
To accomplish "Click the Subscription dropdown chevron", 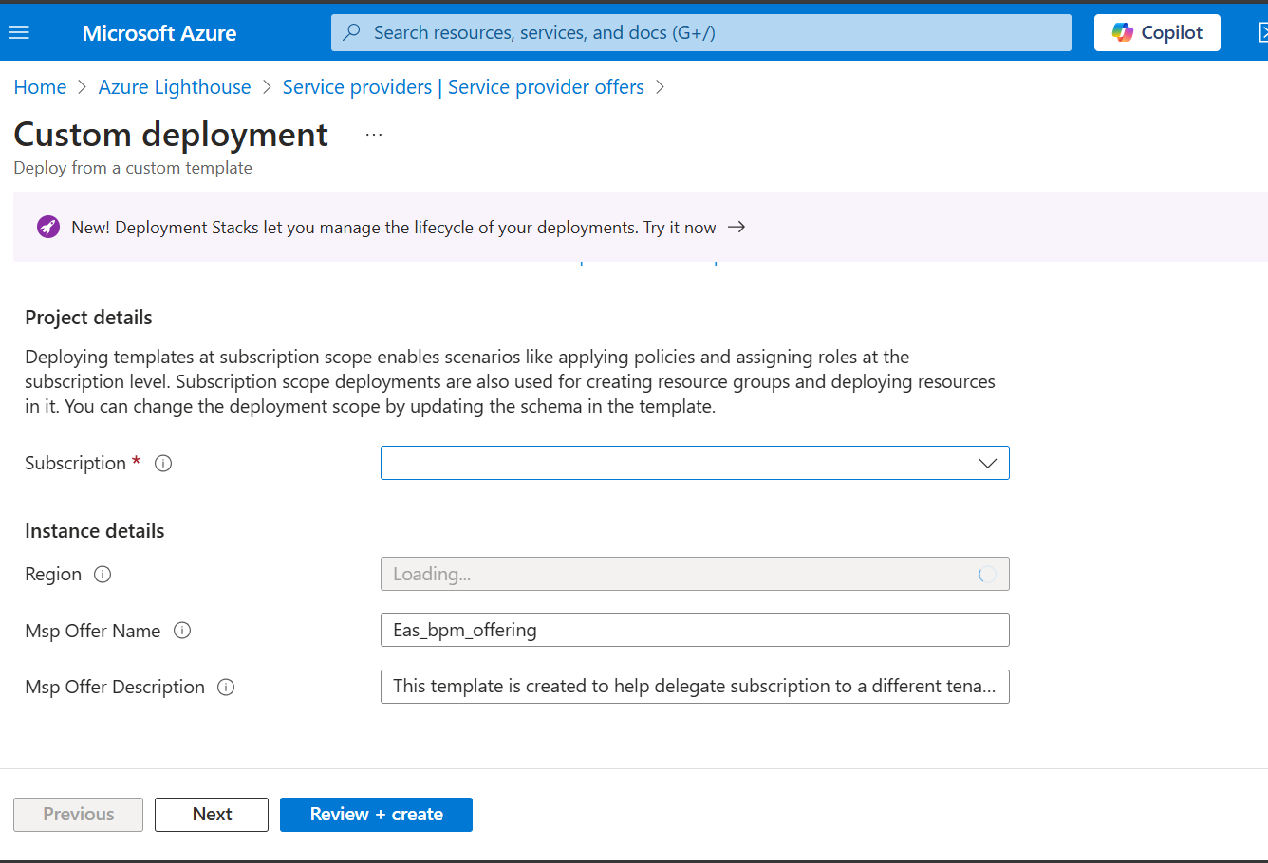I will coord(987,463).
